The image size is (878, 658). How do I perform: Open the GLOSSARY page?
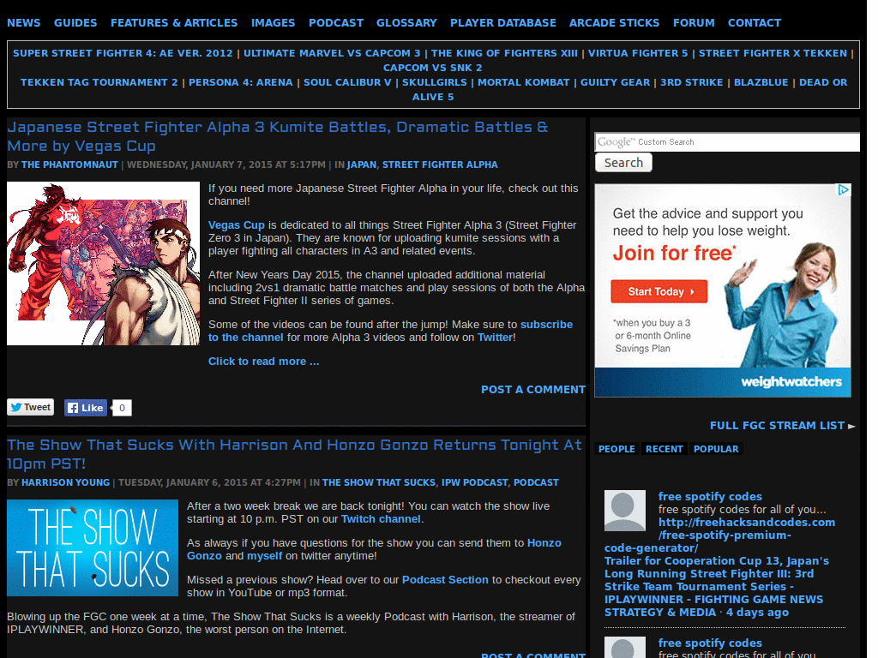click(x=406, y=23)
